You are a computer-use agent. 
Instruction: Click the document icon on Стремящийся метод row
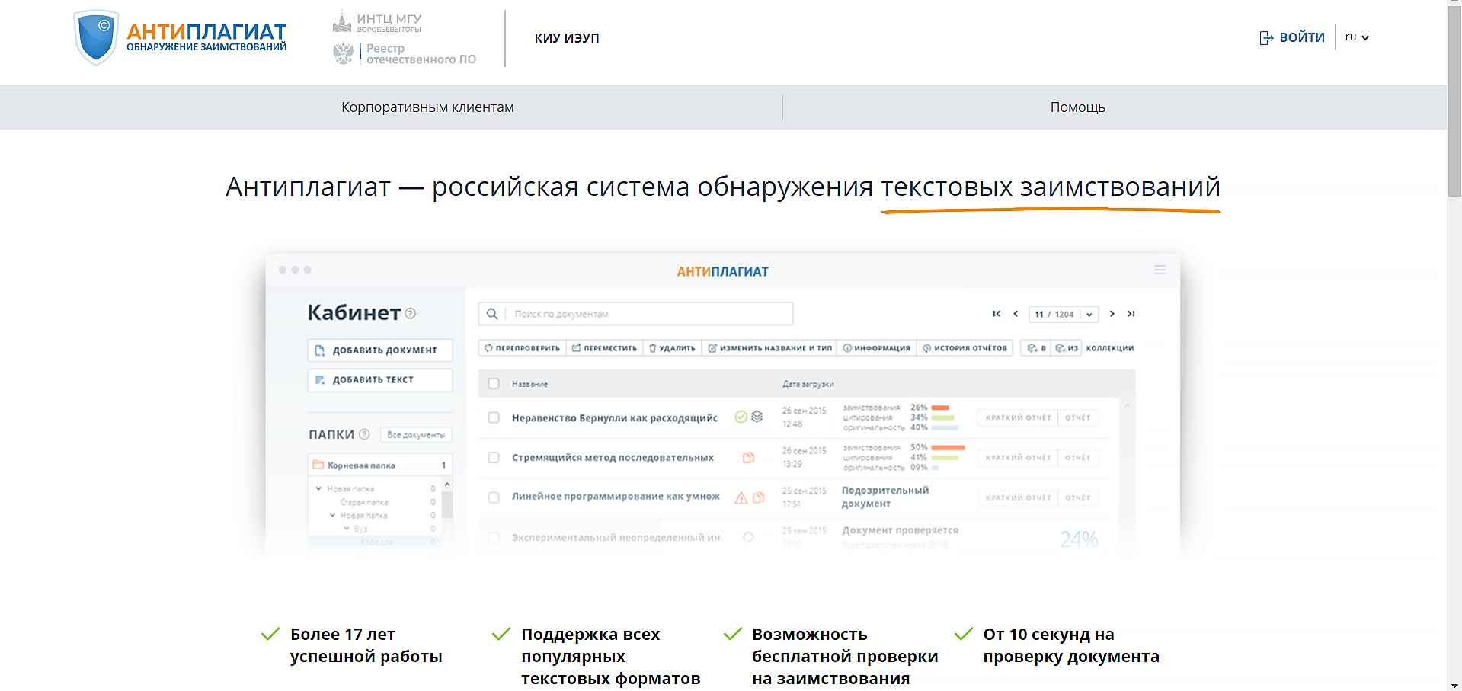[748, 457]
